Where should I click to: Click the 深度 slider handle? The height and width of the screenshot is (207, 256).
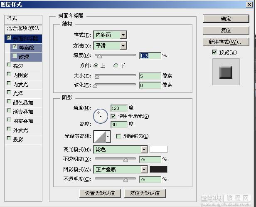pyautogui.click(x=99, y=56)
